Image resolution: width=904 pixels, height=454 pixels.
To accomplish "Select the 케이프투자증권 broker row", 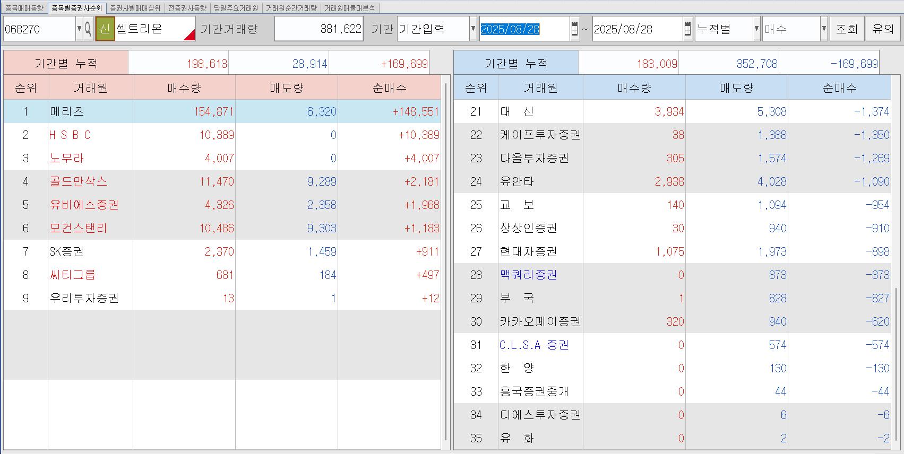I will pyautogui.click(x=672, y=135).
